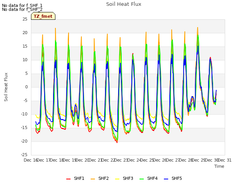Click the y-axis tick label -10
Screen dimensions: 248x186
pos(24,114)
